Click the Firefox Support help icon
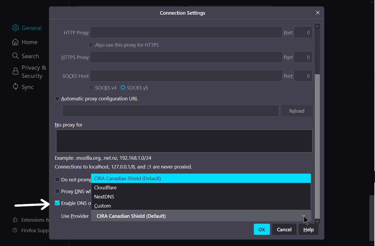The height and width of the screenshot is (246, 375). (x=15, y=230)
